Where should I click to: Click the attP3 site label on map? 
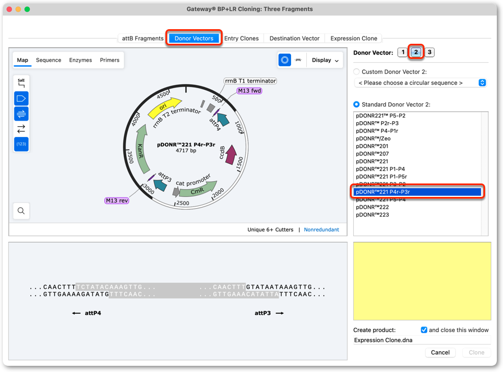[165, 177]
